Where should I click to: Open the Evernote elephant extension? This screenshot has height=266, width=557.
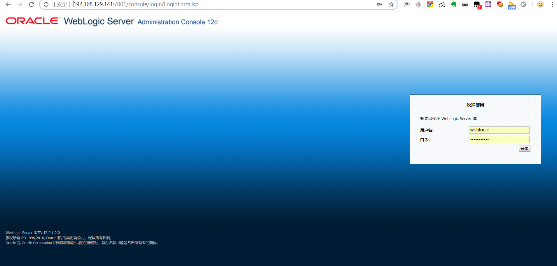tap(453, 4)
